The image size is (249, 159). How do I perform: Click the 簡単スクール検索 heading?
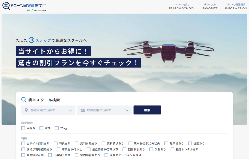[44, 100]
